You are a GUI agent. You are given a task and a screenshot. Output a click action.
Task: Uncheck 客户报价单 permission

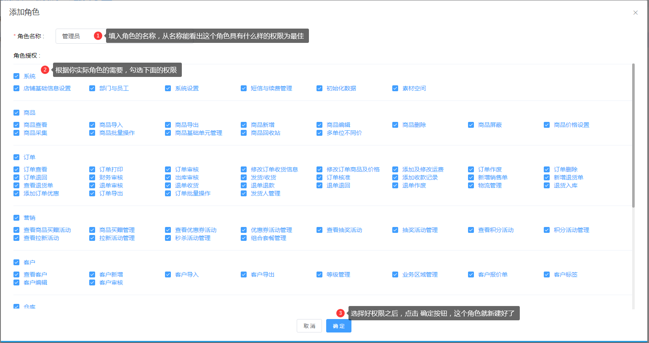point(471,274)
